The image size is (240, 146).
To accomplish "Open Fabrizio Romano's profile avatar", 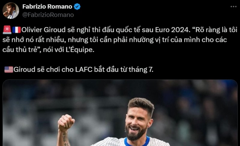I will pyautogui.click(x=11, y=10).
